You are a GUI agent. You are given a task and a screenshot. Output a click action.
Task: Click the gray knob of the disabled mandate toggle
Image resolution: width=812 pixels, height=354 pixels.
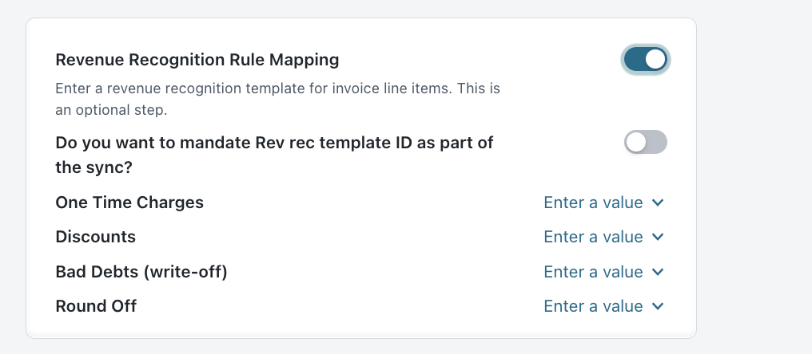pyautogui.click(x=635, y=142)
